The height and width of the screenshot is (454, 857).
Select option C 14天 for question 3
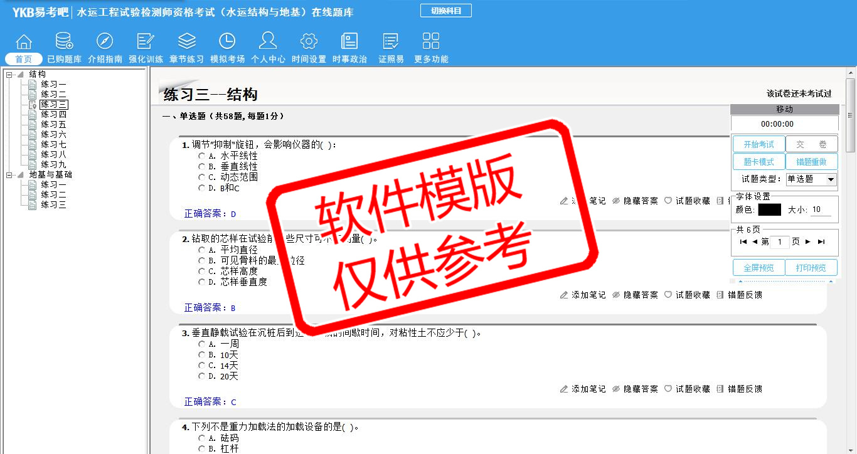[x=201, y=365]
